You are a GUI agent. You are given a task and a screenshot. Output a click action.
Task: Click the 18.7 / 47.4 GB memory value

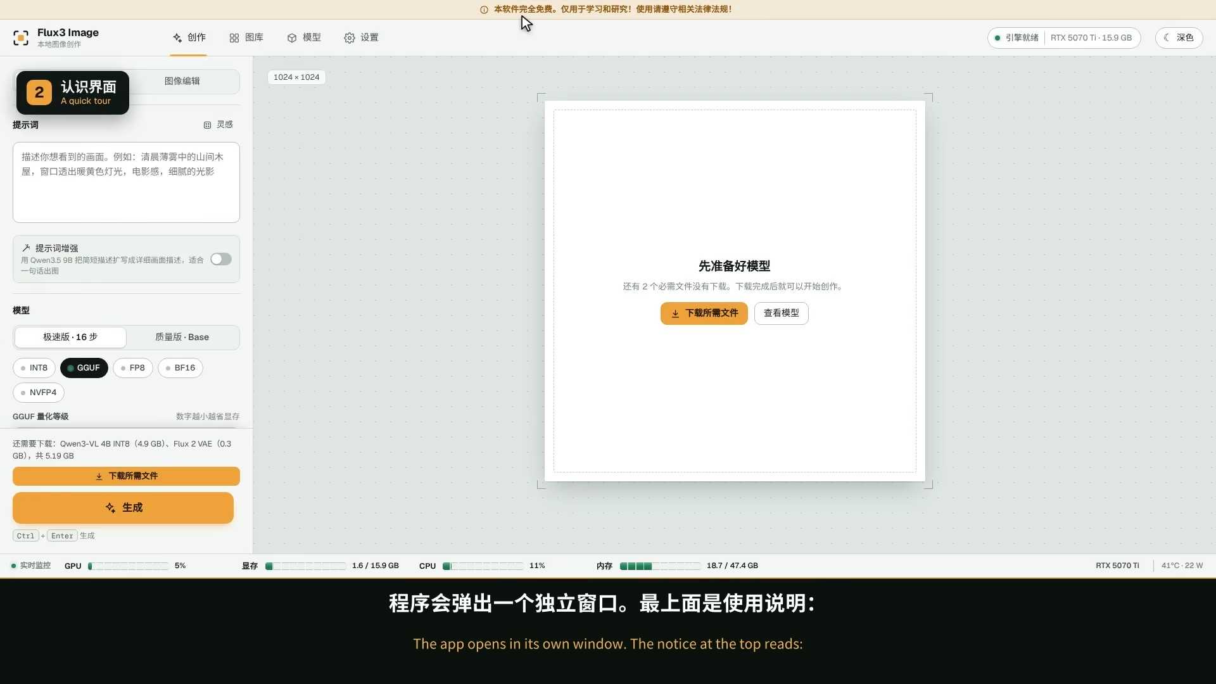732,566
